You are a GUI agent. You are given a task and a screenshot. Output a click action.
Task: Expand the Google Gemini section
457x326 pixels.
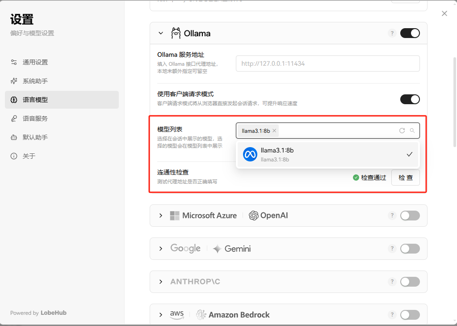160,248
